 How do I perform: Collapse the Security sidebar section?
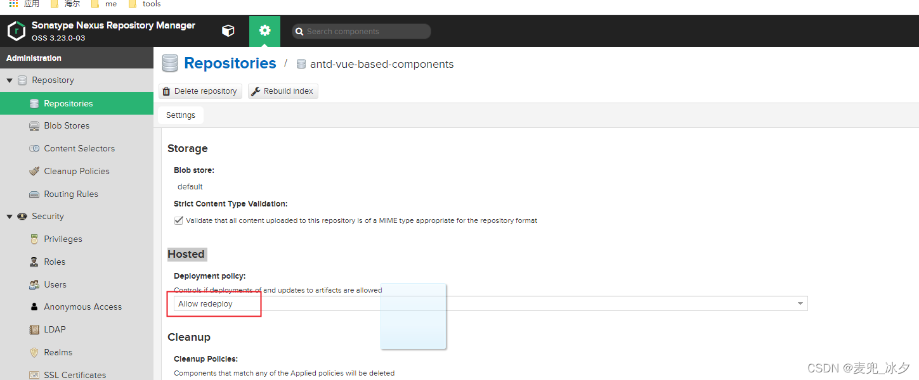click(10, 216)
